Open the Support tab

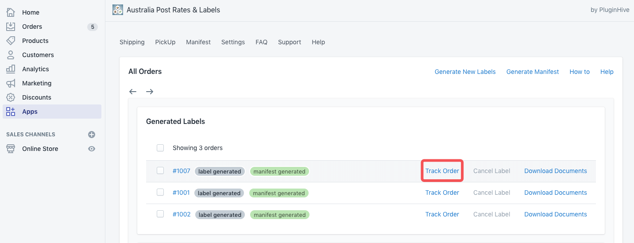[290, 42]
